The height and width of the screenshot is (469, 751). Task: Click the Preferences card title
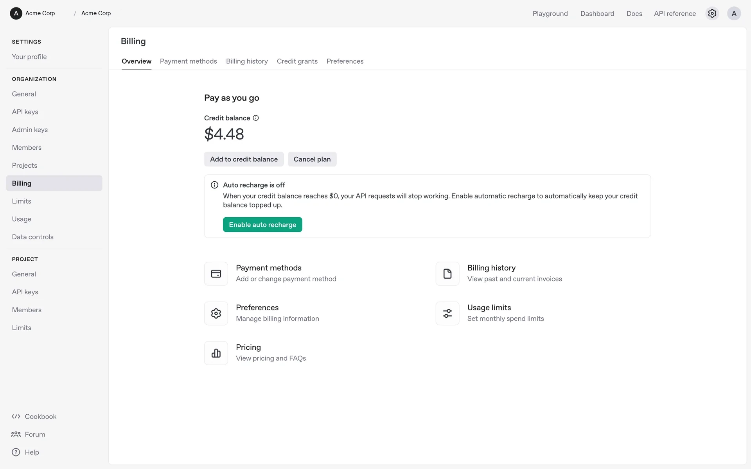257,308
